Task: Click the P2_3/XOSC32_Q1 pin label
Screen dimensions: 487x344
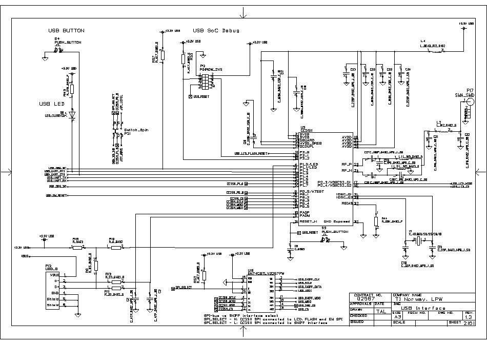Action: coord(334,182)
